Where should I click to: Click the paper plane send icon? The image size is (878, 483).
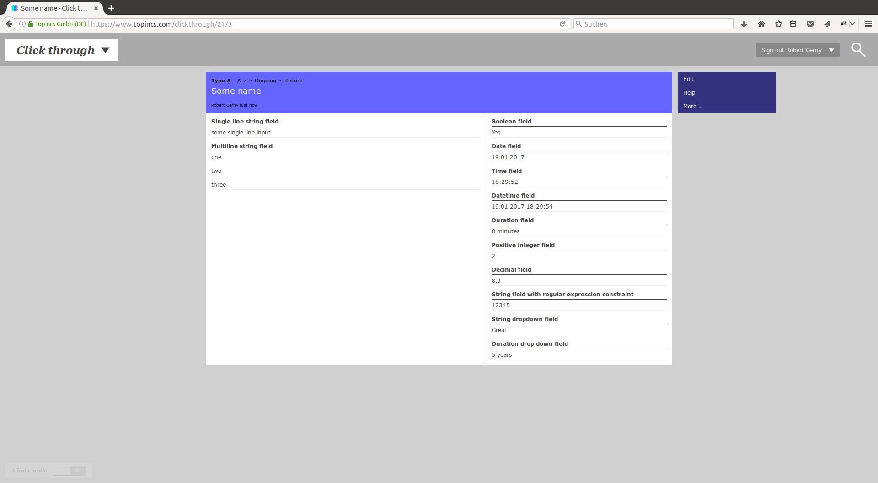click(x=827, y=24)
